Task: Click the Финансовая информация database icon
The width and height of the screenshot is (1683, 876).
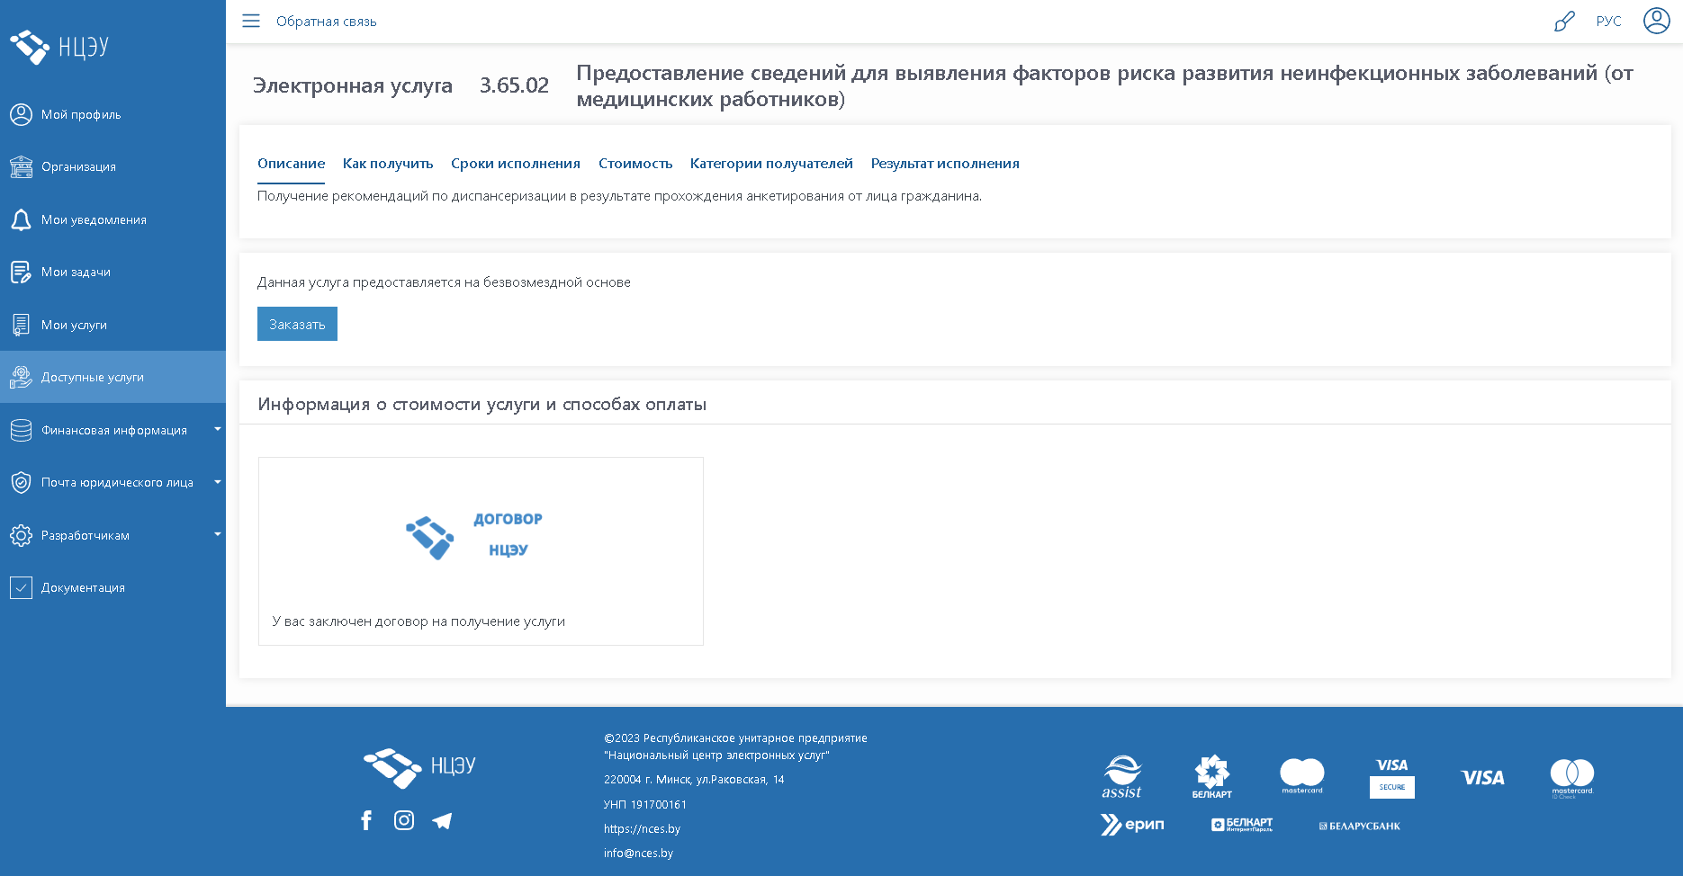Action: coord(21,430)
